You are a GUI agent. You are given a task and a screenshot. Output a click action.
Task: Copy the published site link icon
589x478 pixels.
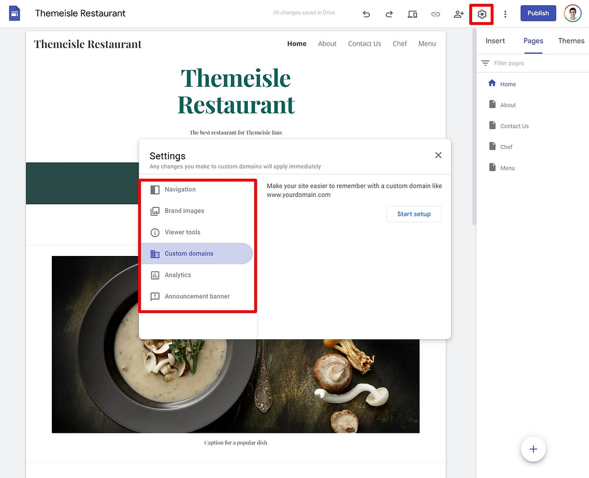435,14
